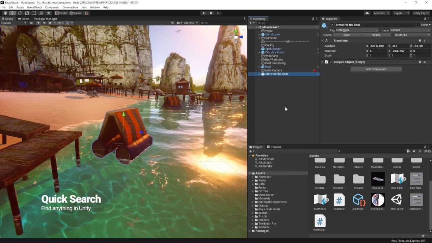Select the Scale tool

27,13
